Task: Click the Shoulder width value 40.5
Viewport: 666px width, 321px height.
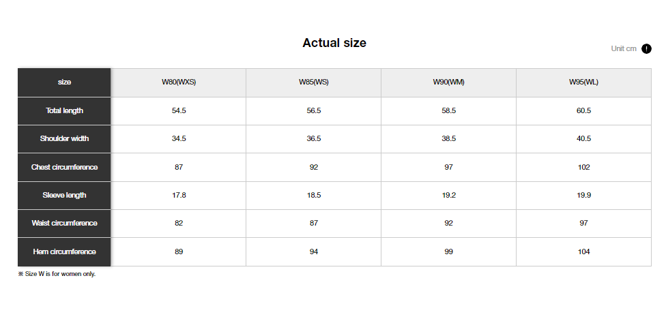Action: pos(583,138)
